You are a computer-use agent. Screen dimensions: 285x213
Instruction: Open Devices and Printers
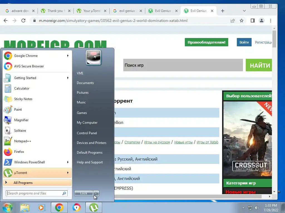[91, 143]
